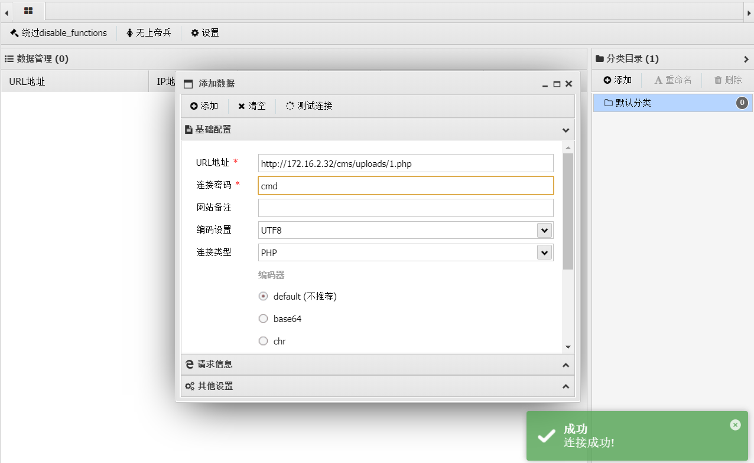Click 添加 in the 分类目录 panel

tap(617, 80)
